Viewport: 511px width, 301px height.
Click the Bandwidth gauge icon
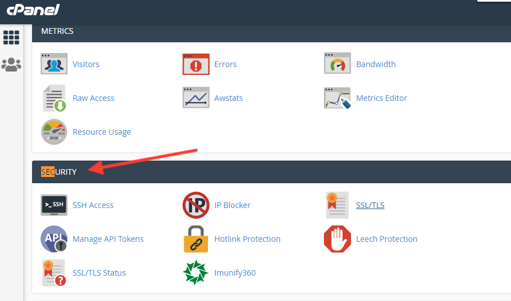[x=337, y=63]
